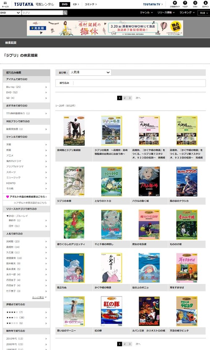Expand the リリース情報 menu
The height and width of the screenshot is (350, 210).
pyautogui.click(x=166, y=13)
